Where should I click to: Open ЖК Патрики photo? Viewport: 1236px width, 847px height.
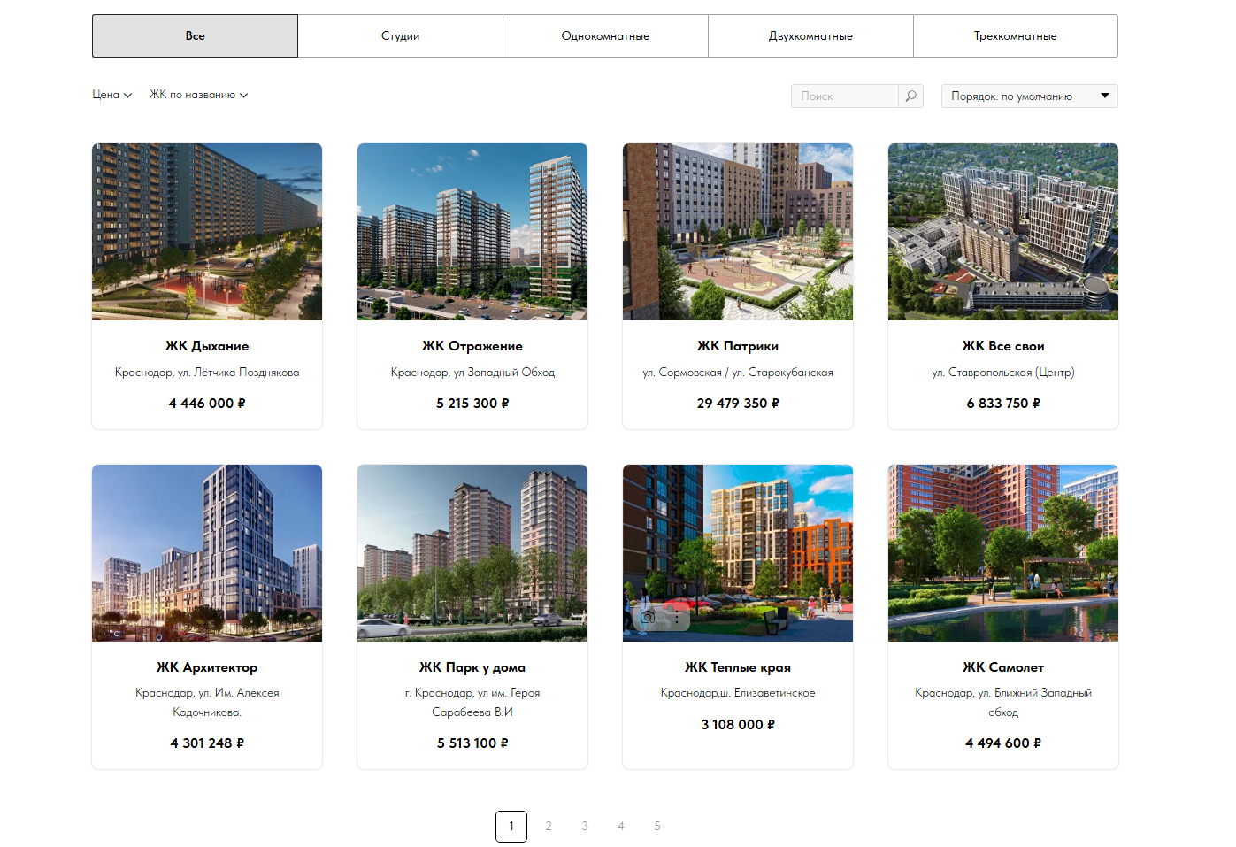[738, 232]
